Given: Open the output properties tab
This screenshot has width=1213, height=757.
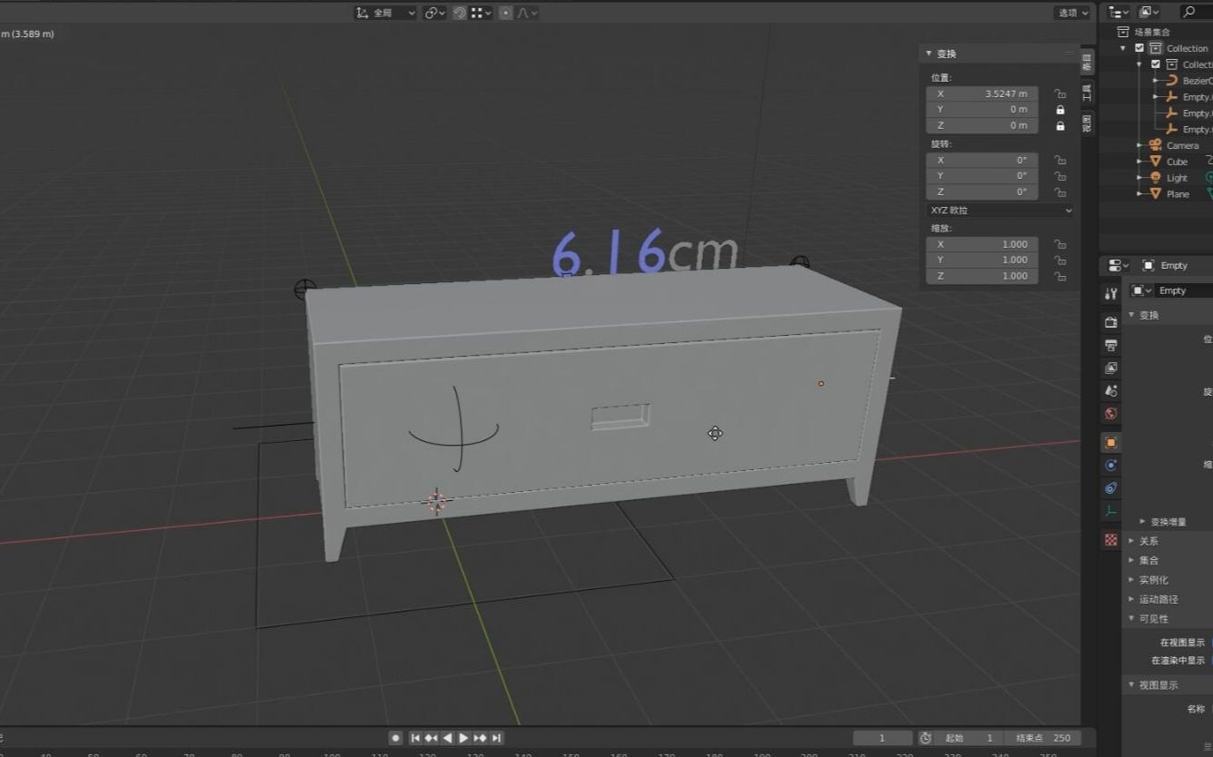Looking at the screenshot, I should [x=1110, y=345].
